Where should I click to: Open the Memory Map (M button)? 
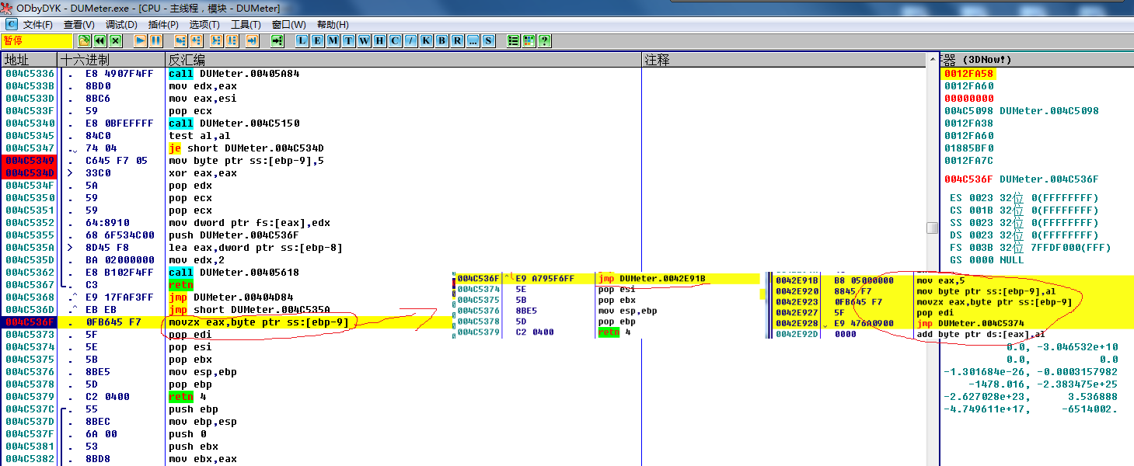[333, 40]
